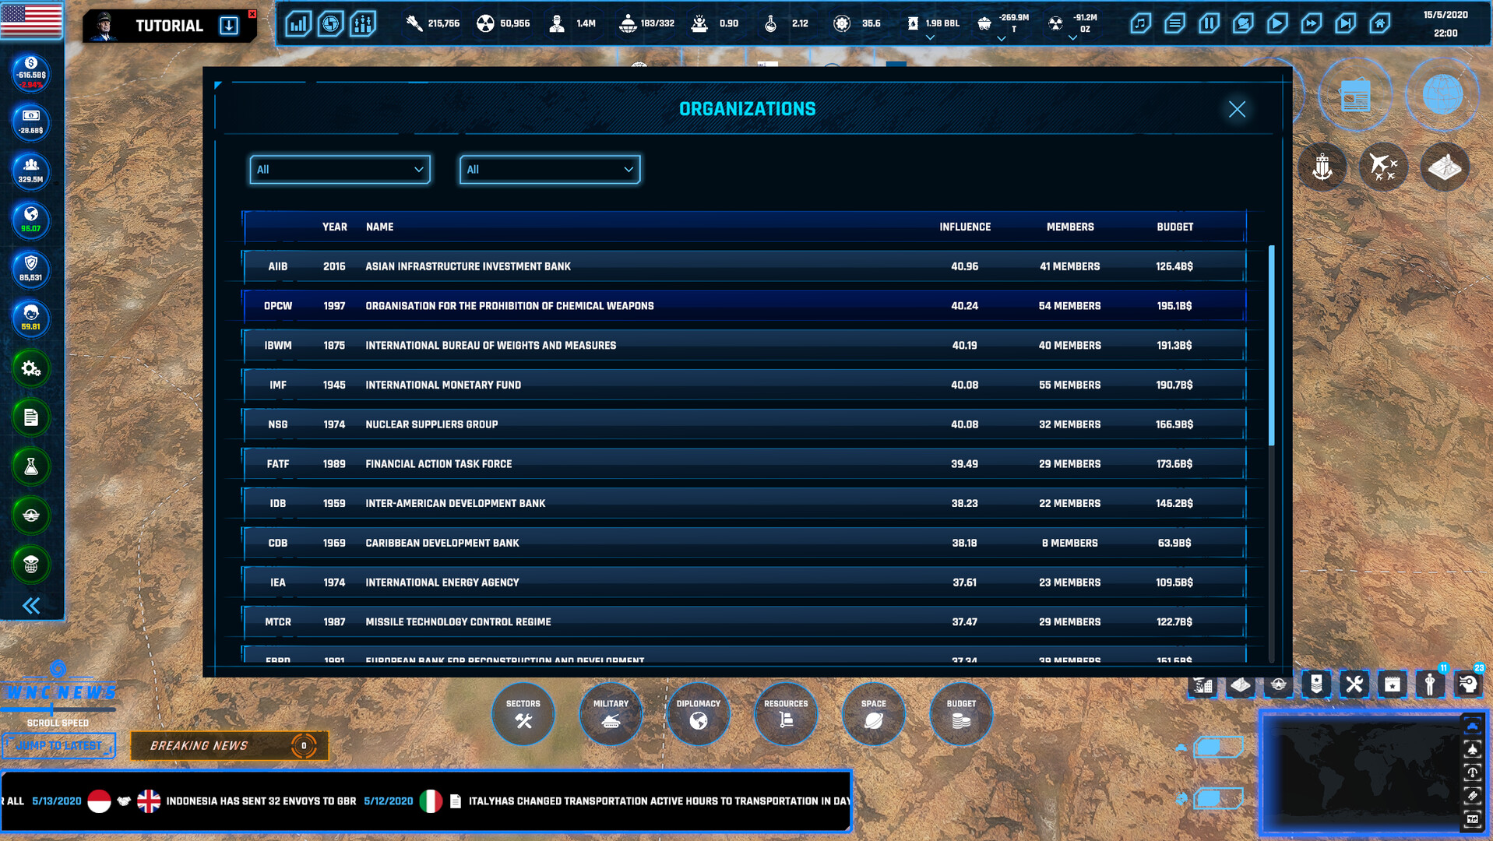This screenshot has height=841, width=1493.
Task: Open population 329.5M sidebar icon
Action: tap(31, 171)
